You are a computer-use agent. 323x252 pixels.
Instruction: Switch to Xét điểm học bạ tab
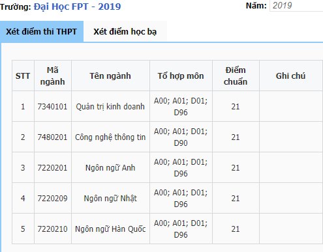(x=125, y=32)
